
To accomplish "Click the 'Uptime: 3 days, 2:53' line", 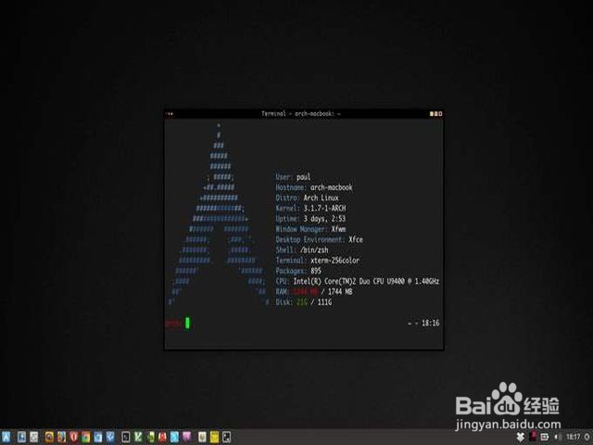I will click(x=310, y=219).
